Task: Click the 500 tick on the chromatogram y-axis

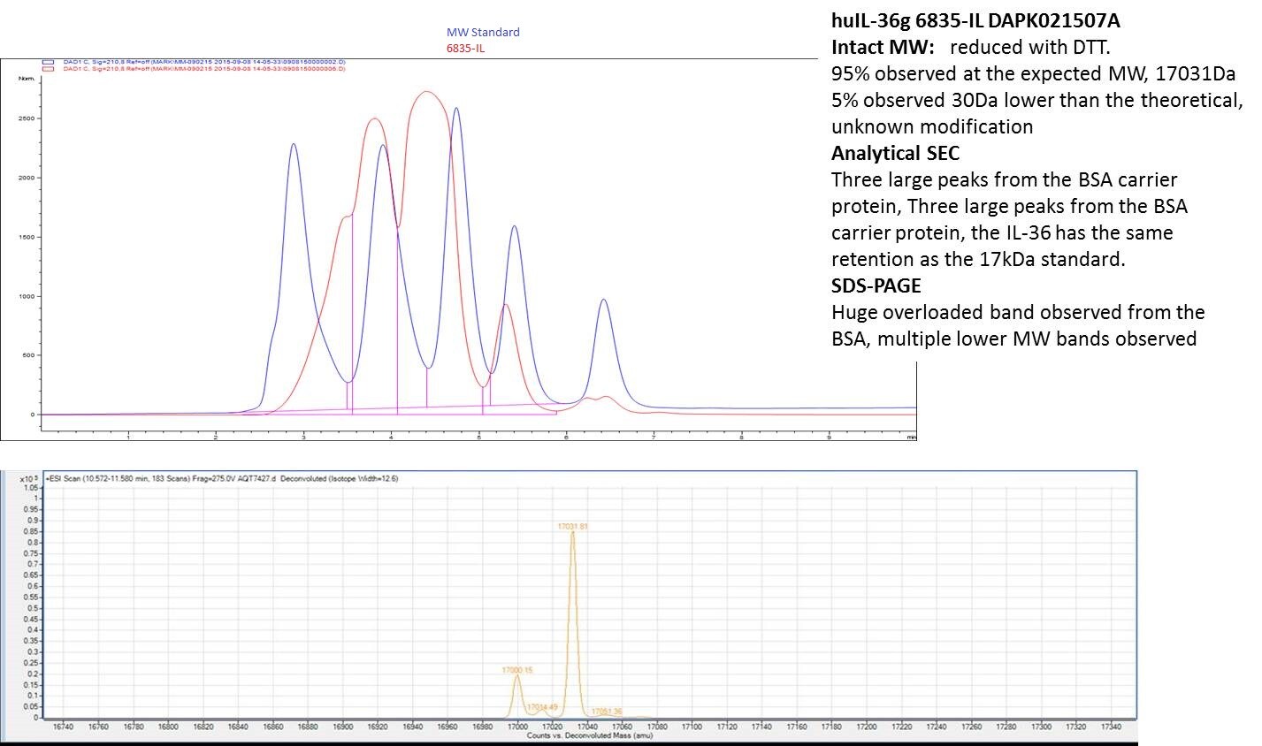Action: 29,355
